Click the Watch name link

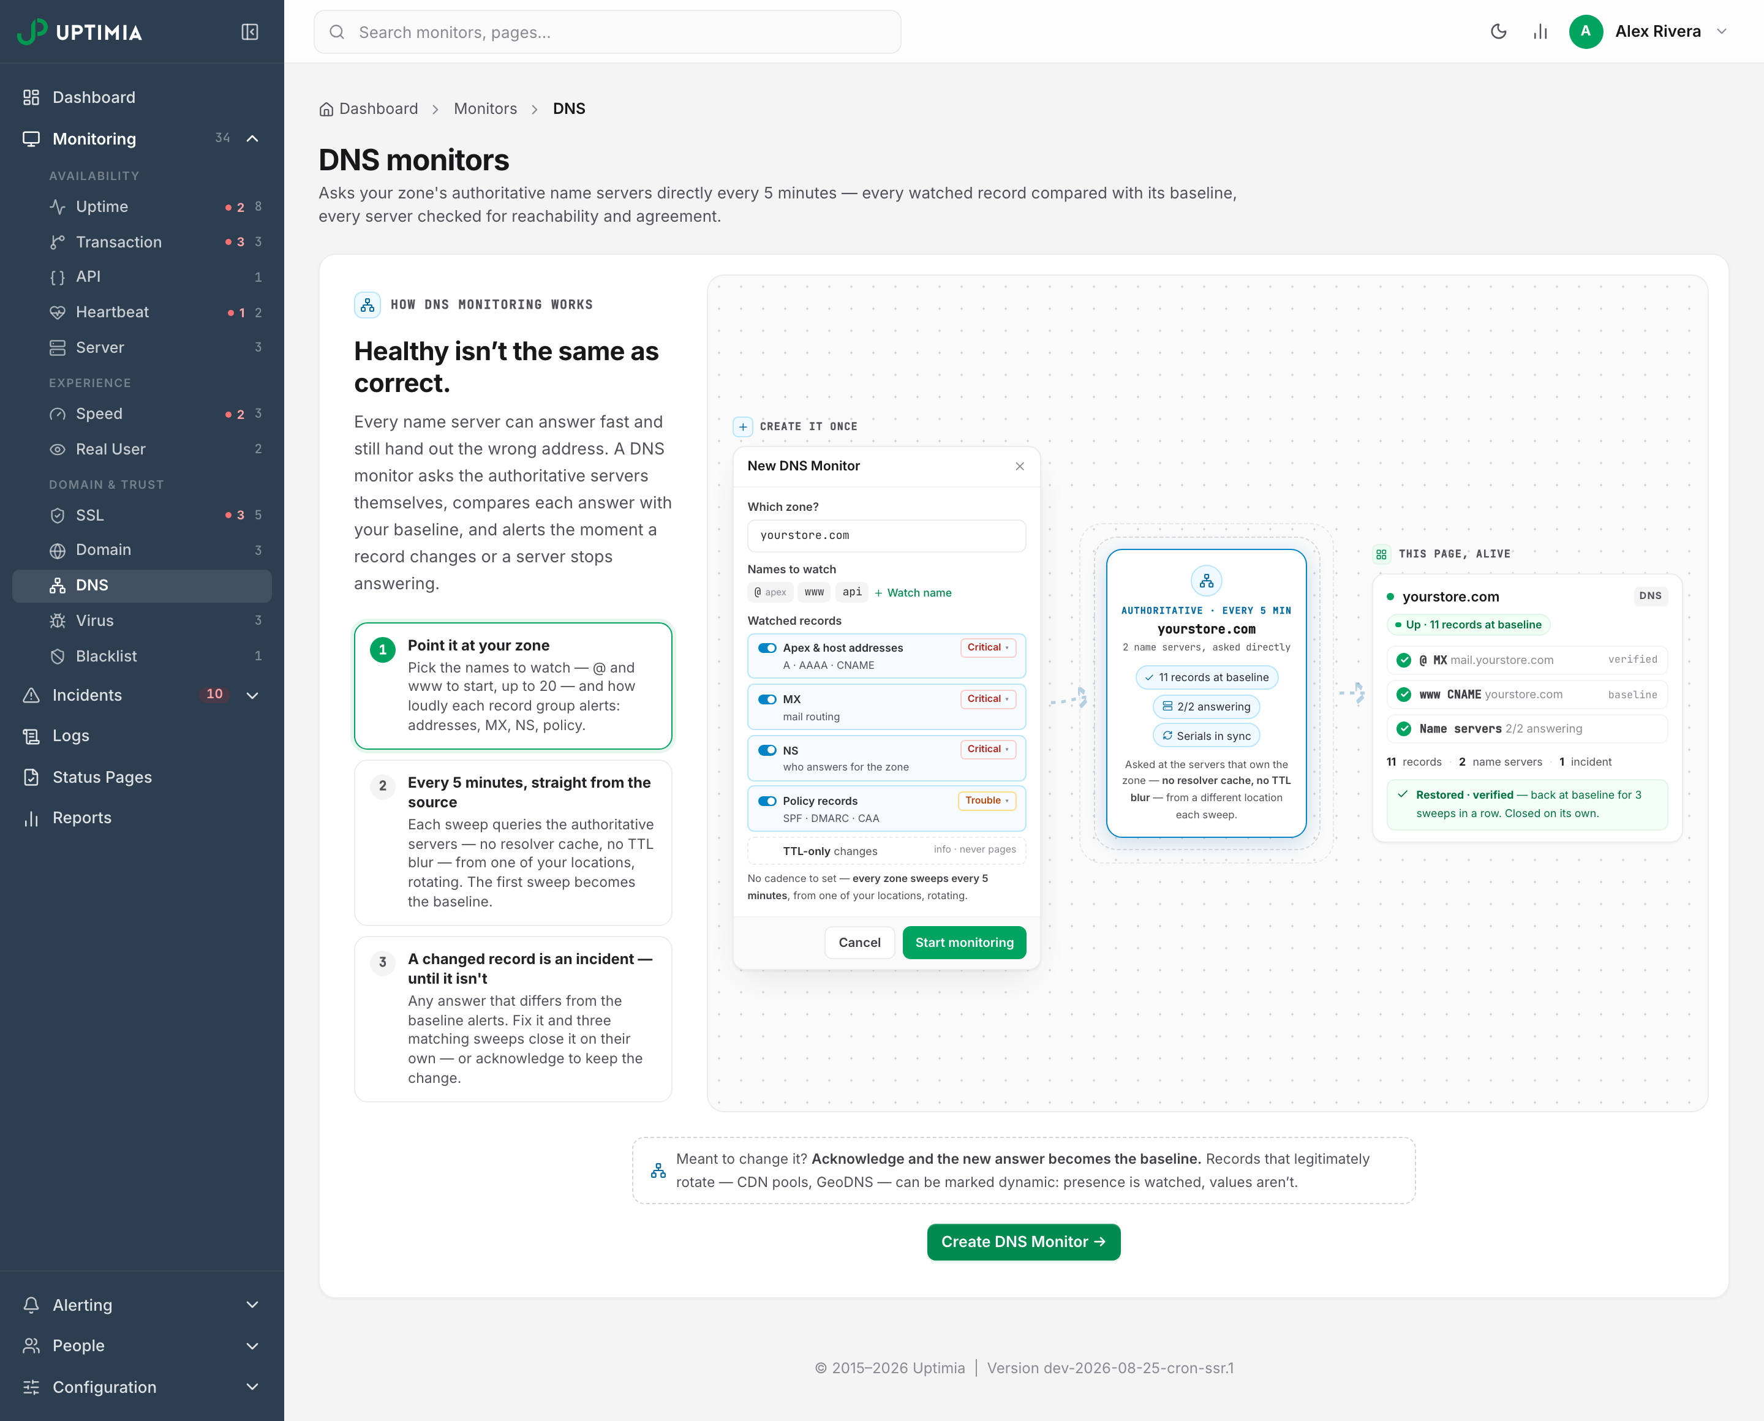click(913, 593)
